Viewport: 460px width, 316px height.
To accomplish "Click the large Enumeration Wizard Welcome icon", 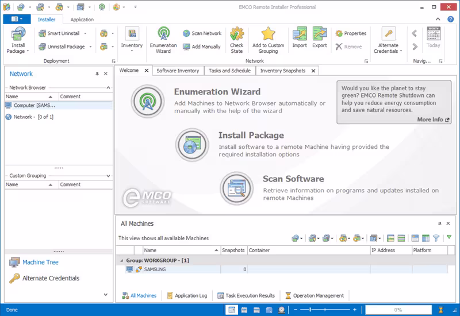I will tap(148, 102).
